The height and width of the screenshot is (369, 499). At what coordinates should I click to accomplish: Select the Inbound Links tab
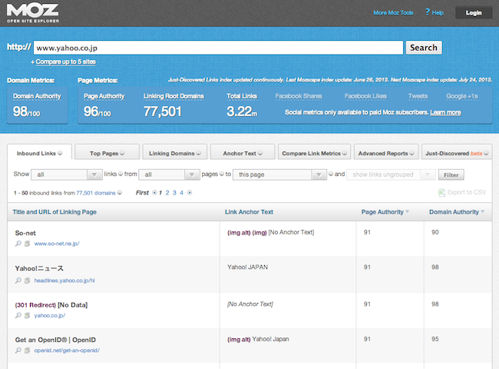[39, 153]
